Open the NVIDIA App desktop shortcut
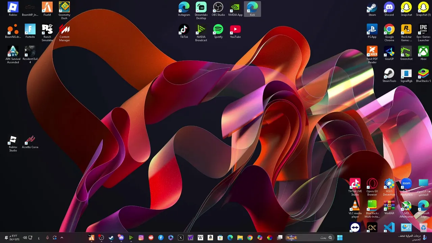 (235, 9)
